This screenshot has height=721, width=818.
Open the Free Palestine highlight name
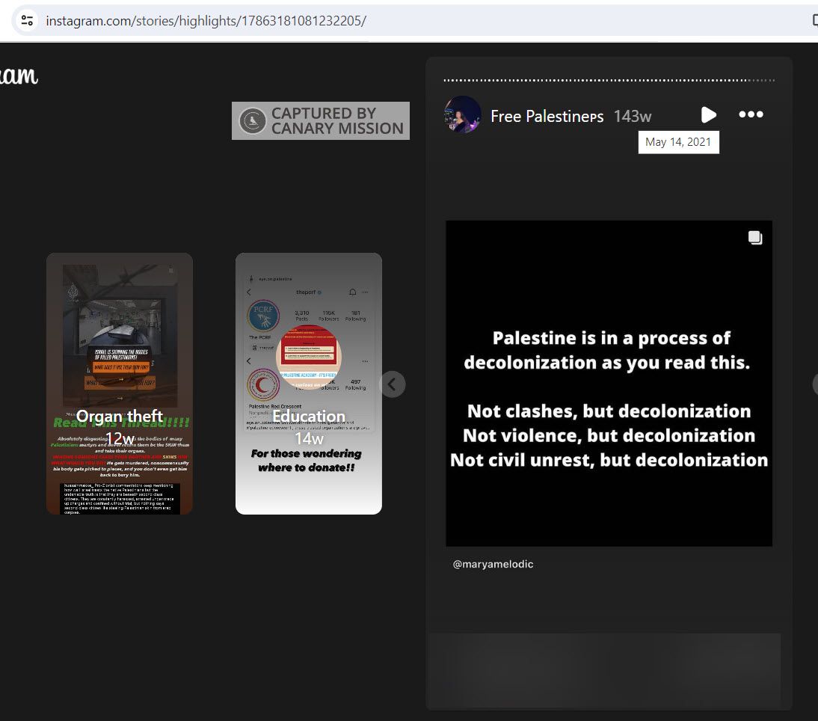coord(547,116)
